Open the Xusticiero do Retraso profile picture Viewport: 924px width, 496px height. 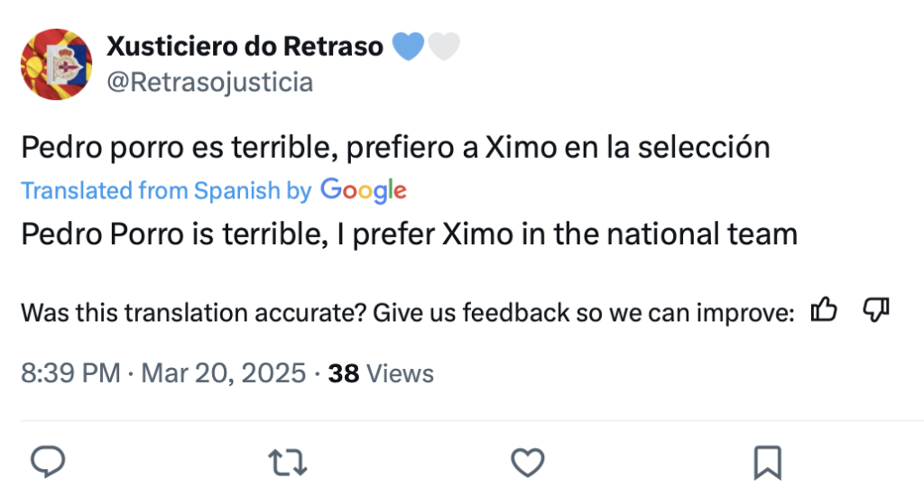pos(56,64)
